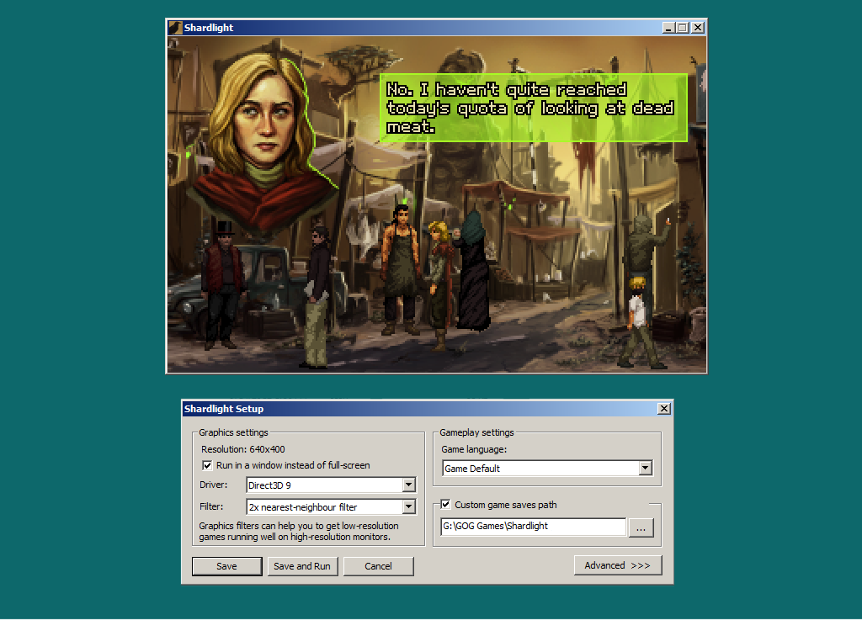
Task: Click the Driver: label
Action: point(213,485)
